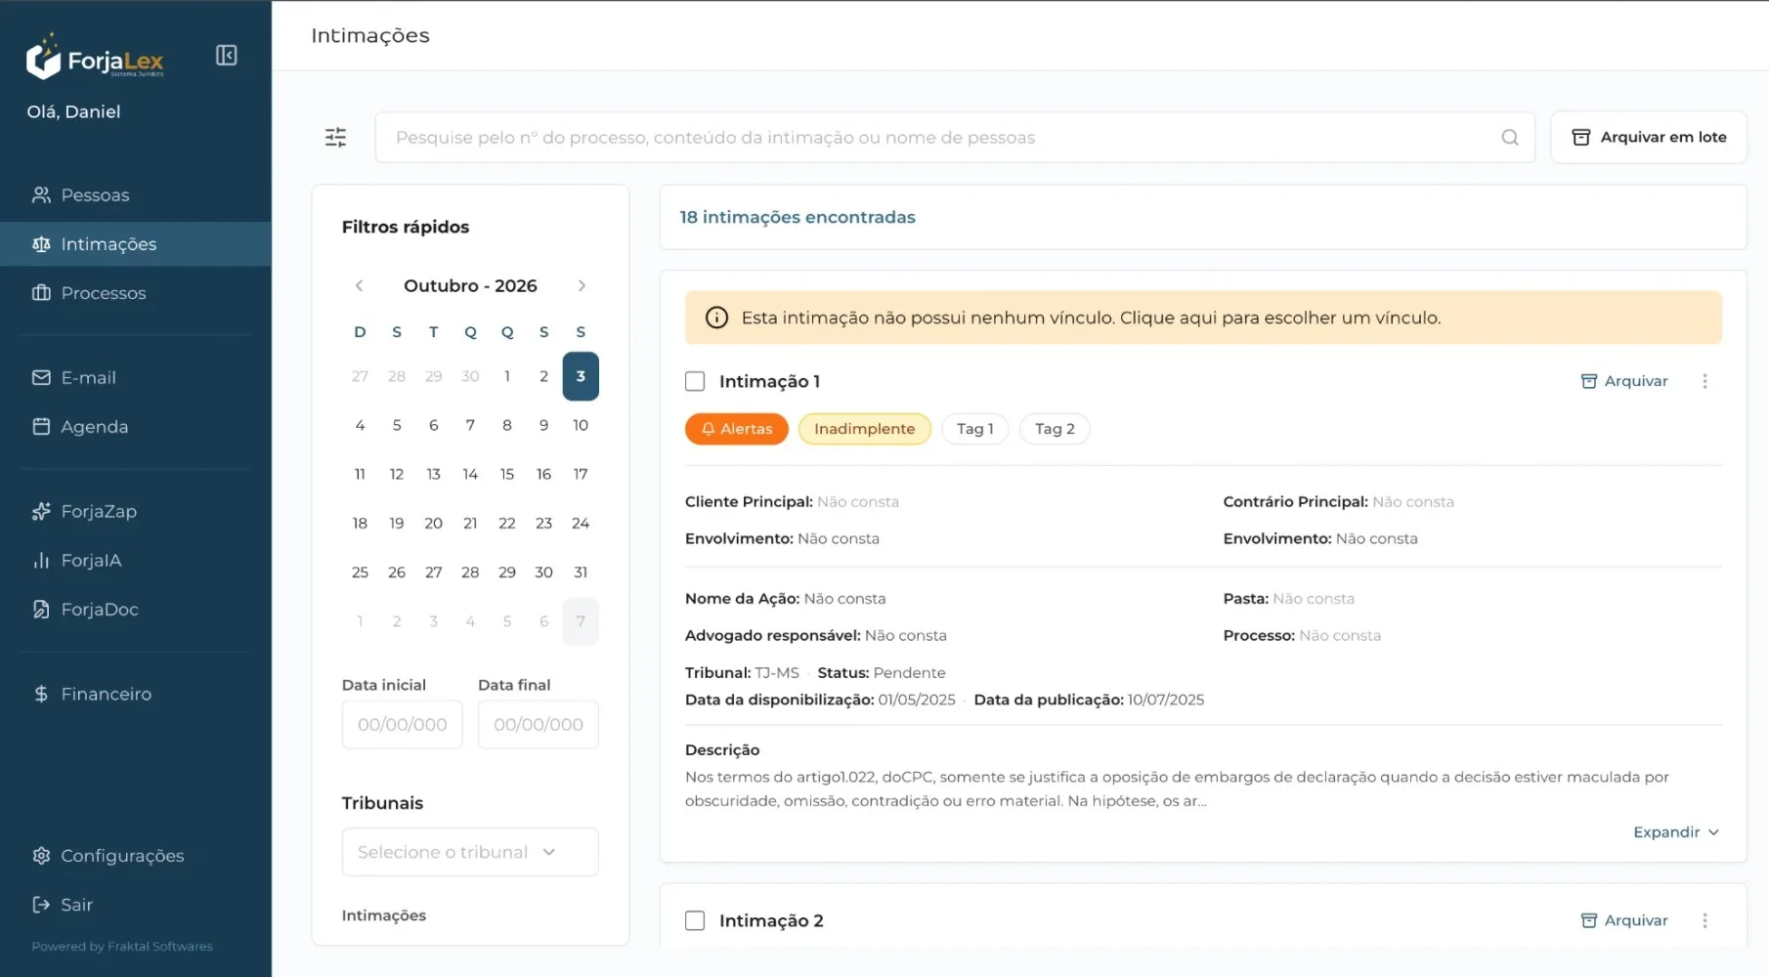Viewport: 1769px width, 977px height.
Task: Click the Agenda calendar icon
Action: 41,427
